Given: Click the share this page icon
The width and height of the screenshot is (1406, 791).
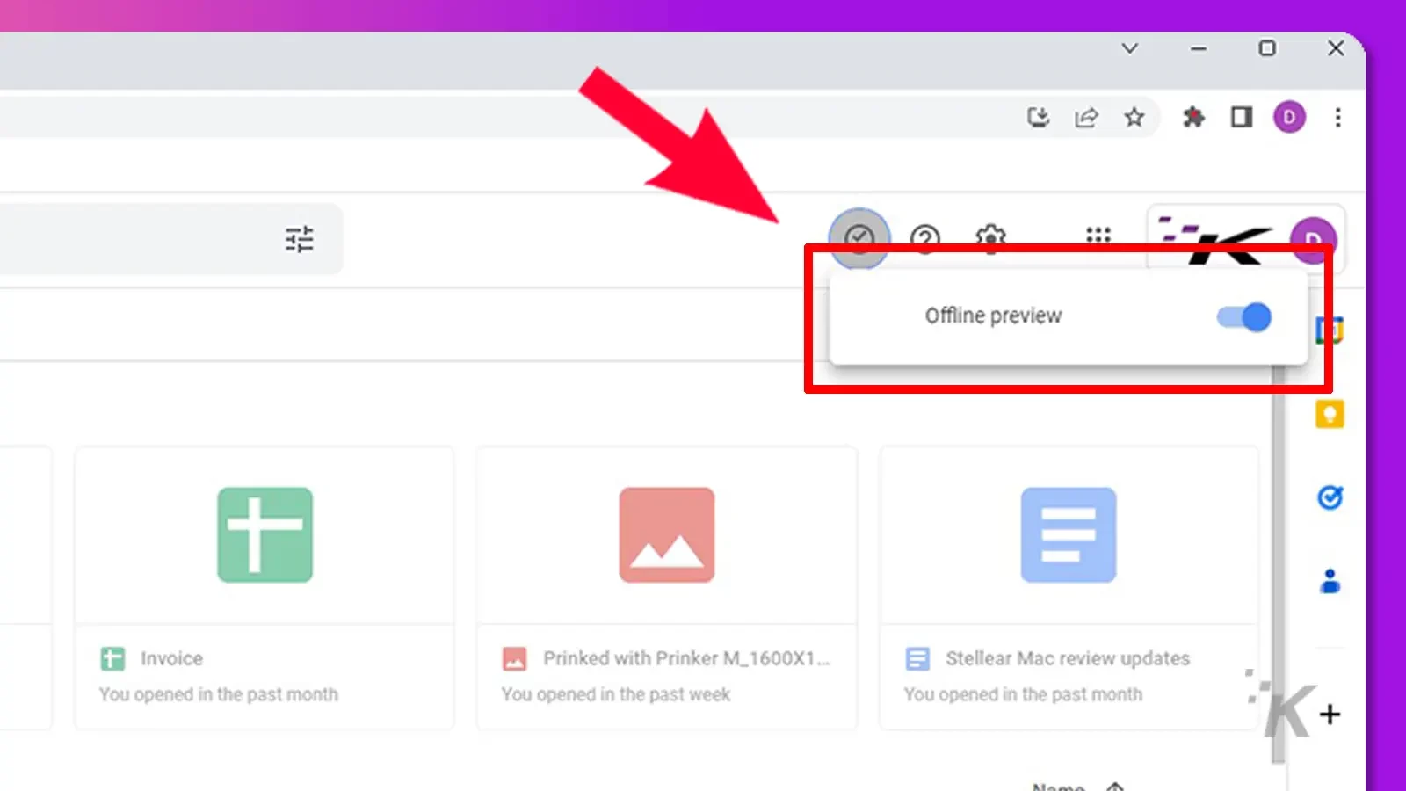Looking at the screenshot, I should point(1086,117).
